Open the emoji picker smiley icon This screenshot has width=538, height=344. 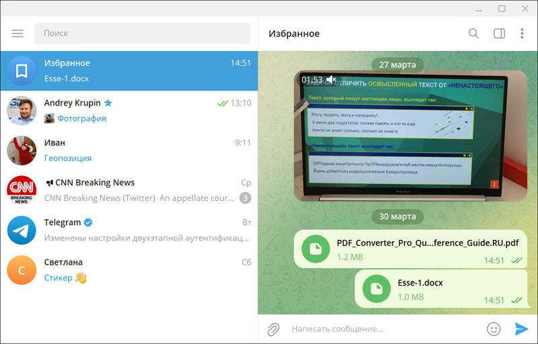(x=494, y=329)
